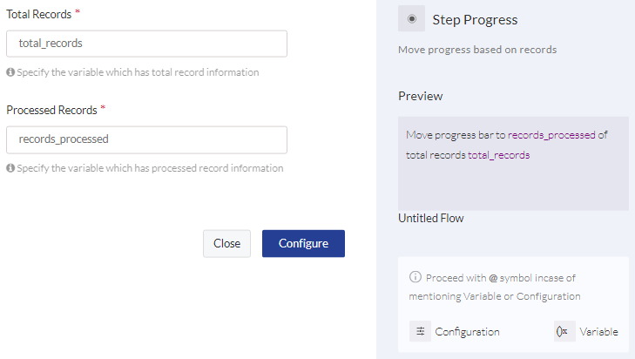
Task: Click the gray preview message box
Action: click(x=513, y=163)
